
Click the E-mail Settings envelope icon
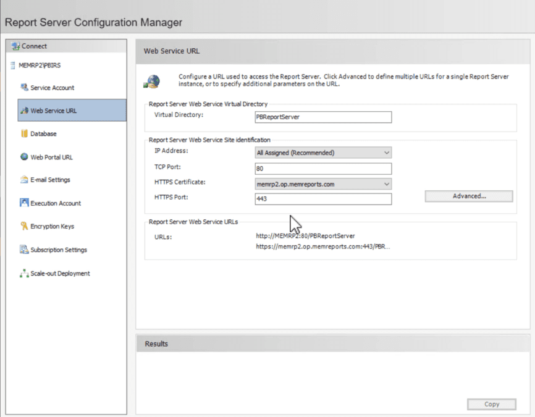pos(24,180)
